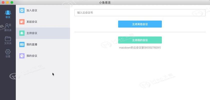The image size is (210, 100).
Task: Select the 我的会议 menu label
Action: (x=32, y=56)
